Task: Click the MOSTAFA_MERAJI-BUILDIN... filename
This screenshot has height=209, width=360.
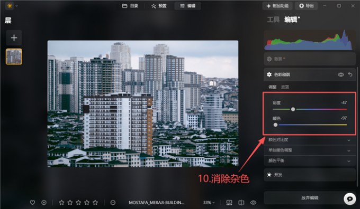Action: [x=156, y=203]
